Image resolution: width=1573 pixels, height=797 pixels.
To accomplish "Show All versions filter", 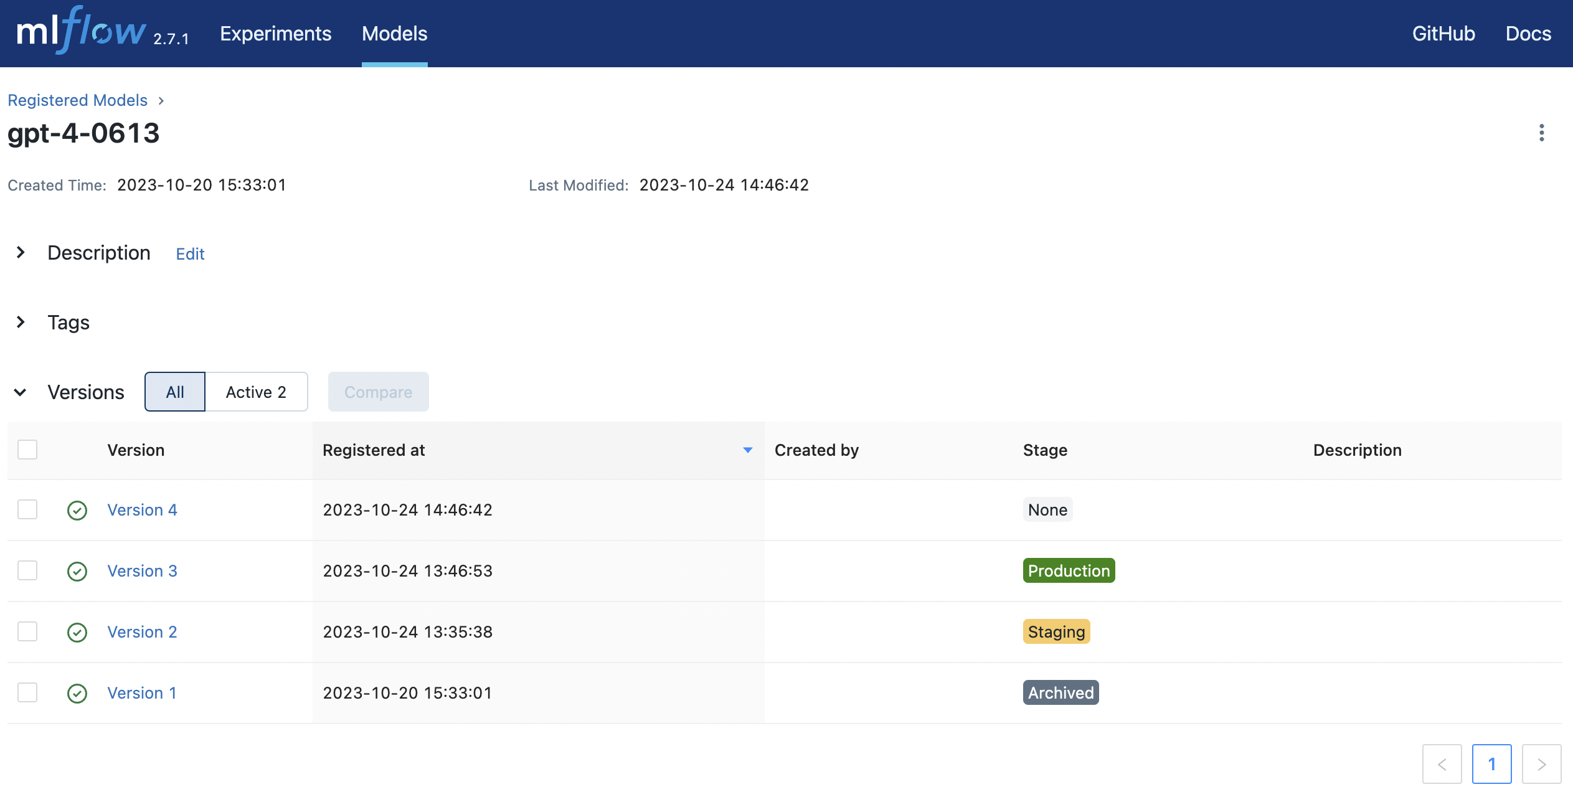I will point(175,392).
